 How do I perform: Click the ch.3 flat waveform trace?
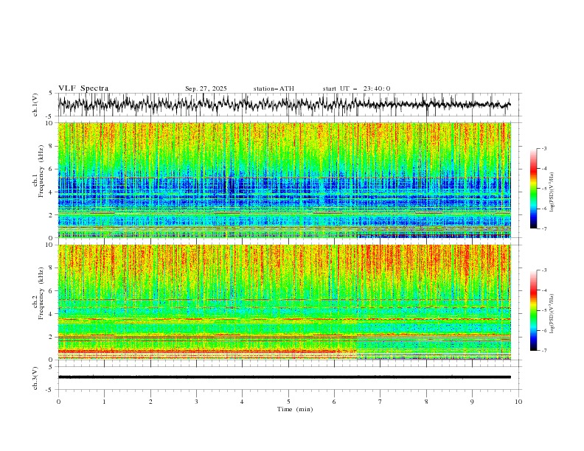pos(284,377)
